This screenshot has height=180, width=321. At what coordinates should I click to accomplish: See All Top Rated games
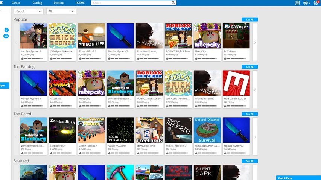[249, 114]
